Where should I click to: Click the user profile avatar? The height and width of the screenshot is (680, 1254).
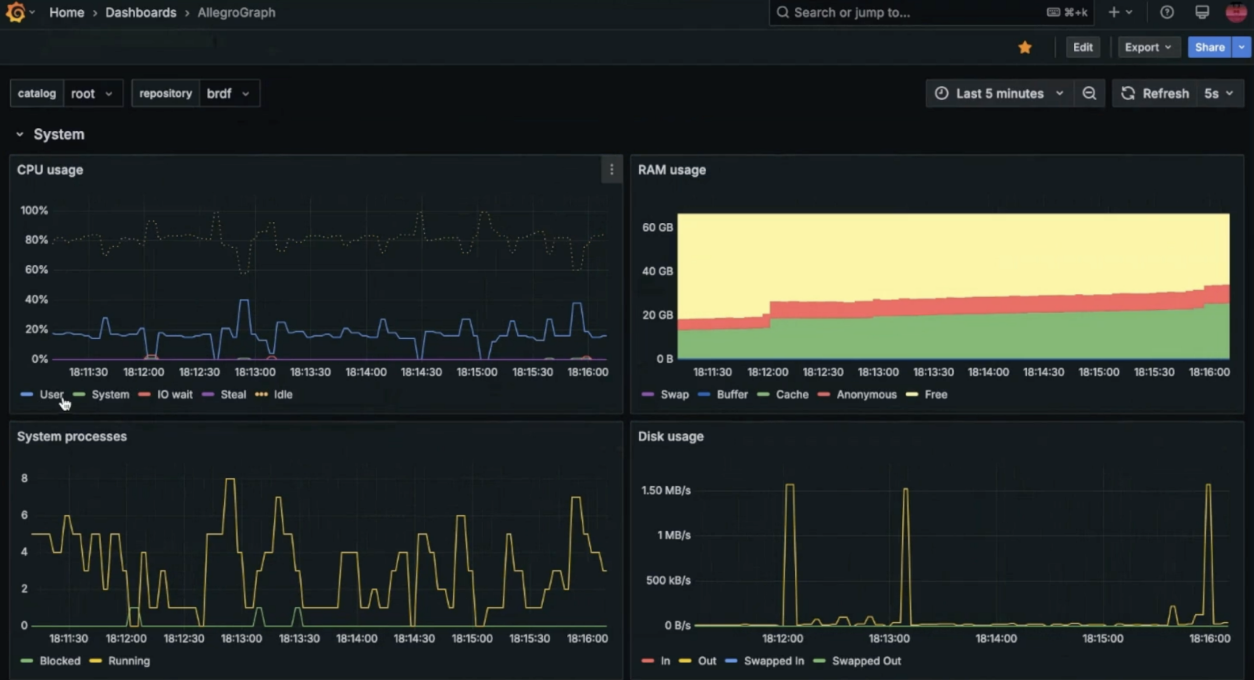1235,12
